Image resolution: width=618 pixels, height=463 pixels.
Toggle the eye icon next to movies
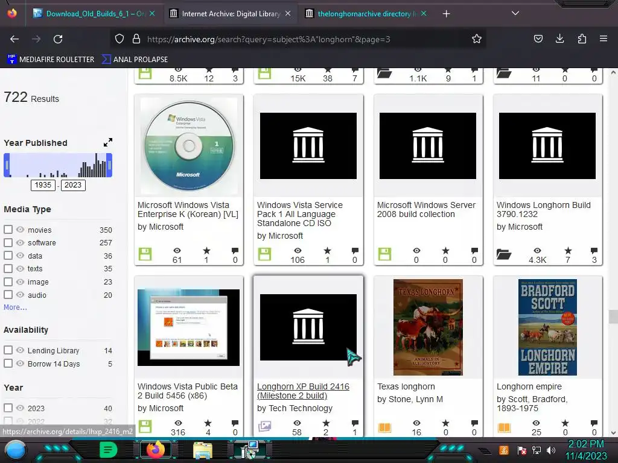20,230
